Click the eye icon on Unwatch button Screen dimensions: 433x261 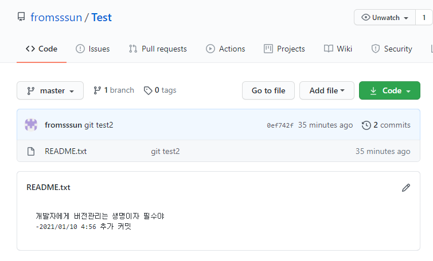point(366,17)
